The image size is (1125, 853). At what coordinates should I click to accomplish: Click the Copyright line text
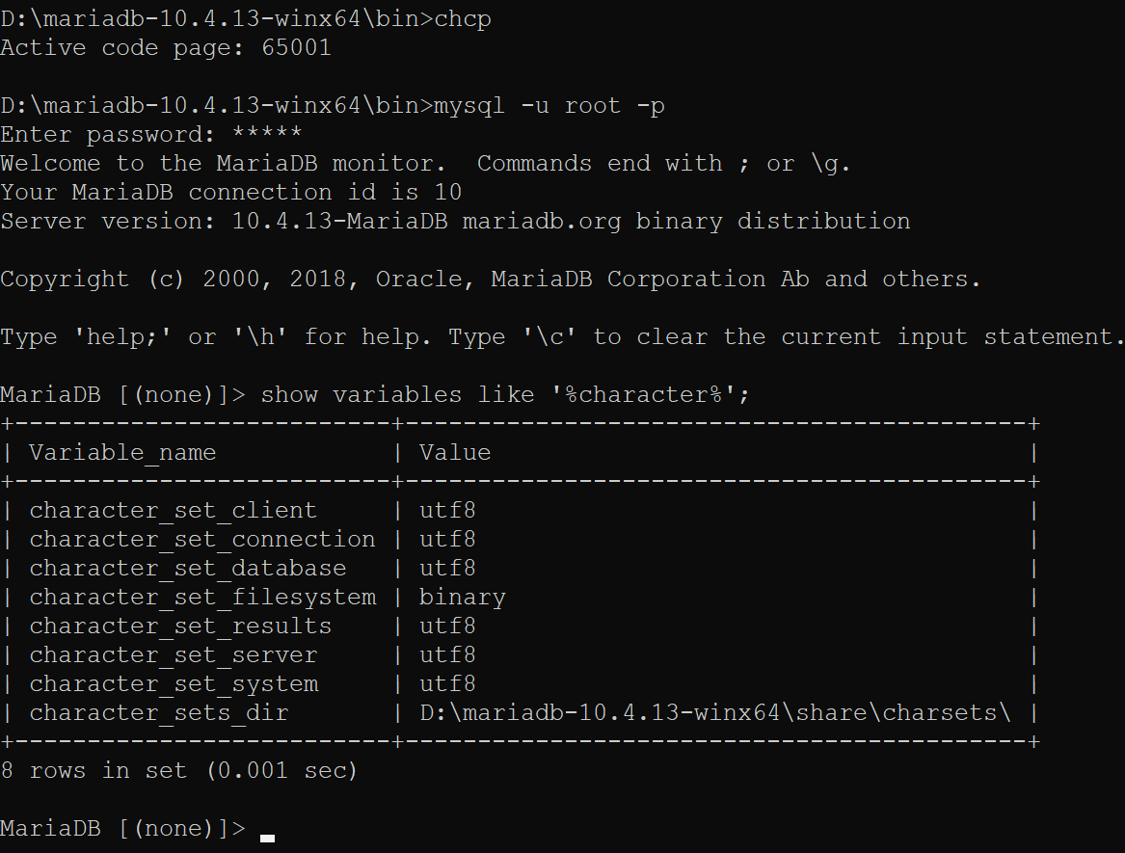pos(490,279)
